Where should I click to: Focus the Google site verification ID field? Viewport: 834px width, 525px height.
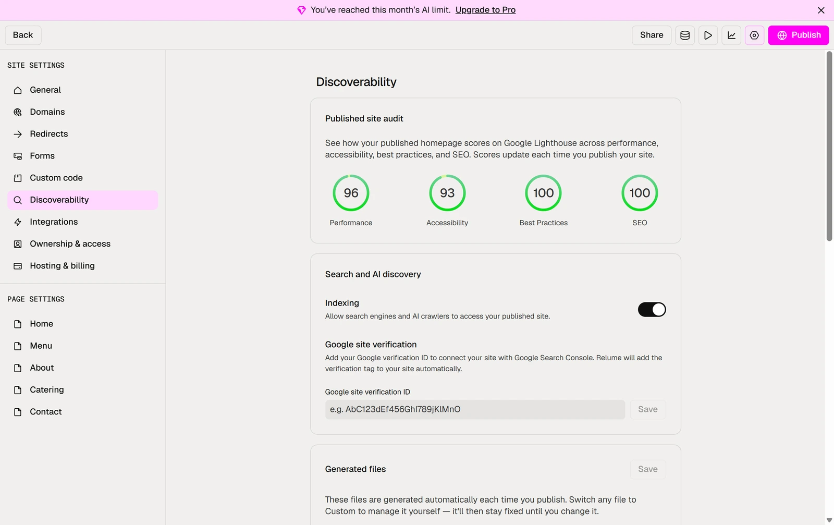point(475,410)
